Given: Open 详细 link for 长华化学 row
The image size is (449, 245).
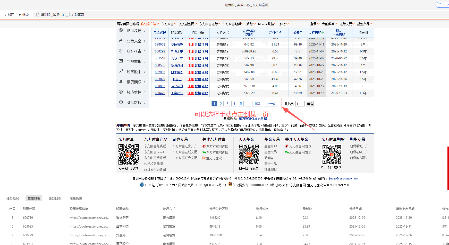Looking at the screenshot, I should click(x=190, y=58).
